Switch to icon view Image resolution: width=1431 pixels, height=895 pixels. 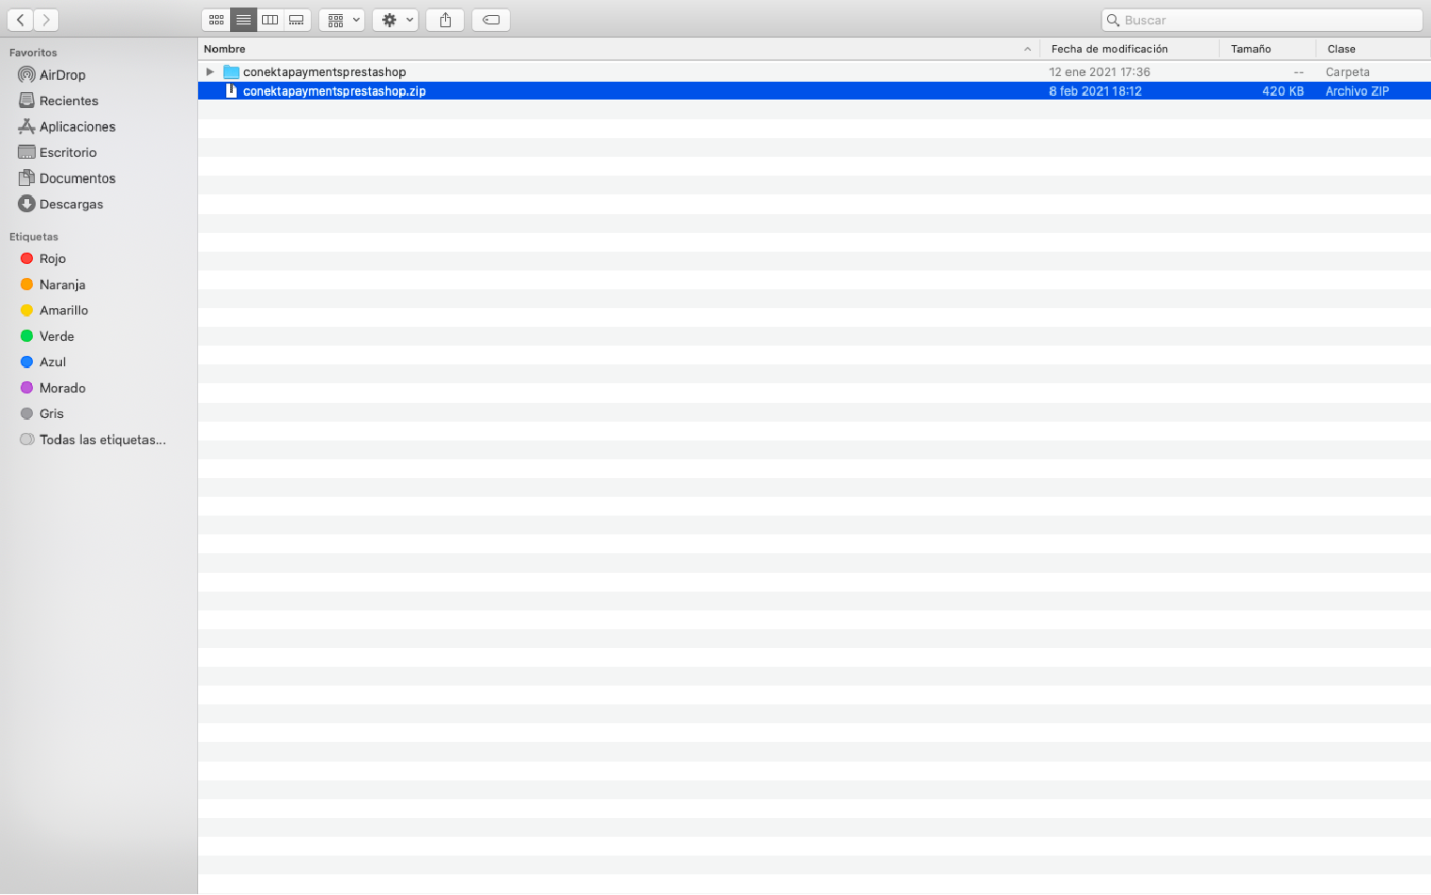pos(216,20)
